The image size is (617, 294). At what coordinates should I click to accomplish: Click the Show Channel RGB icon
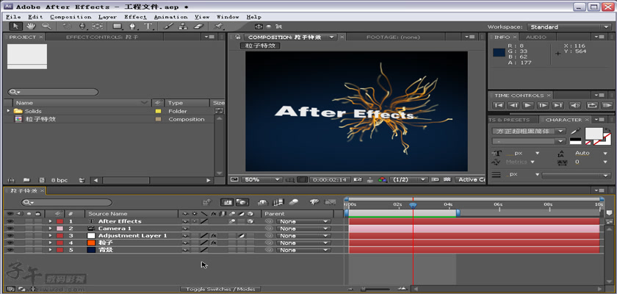[x=382, y=179]
